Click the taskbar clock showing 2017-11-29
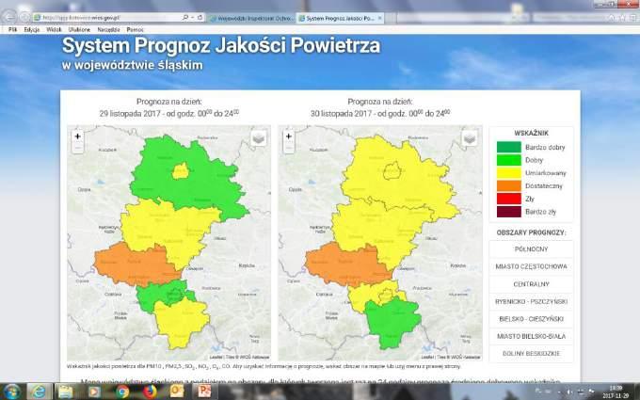 [x=616, y=392]
